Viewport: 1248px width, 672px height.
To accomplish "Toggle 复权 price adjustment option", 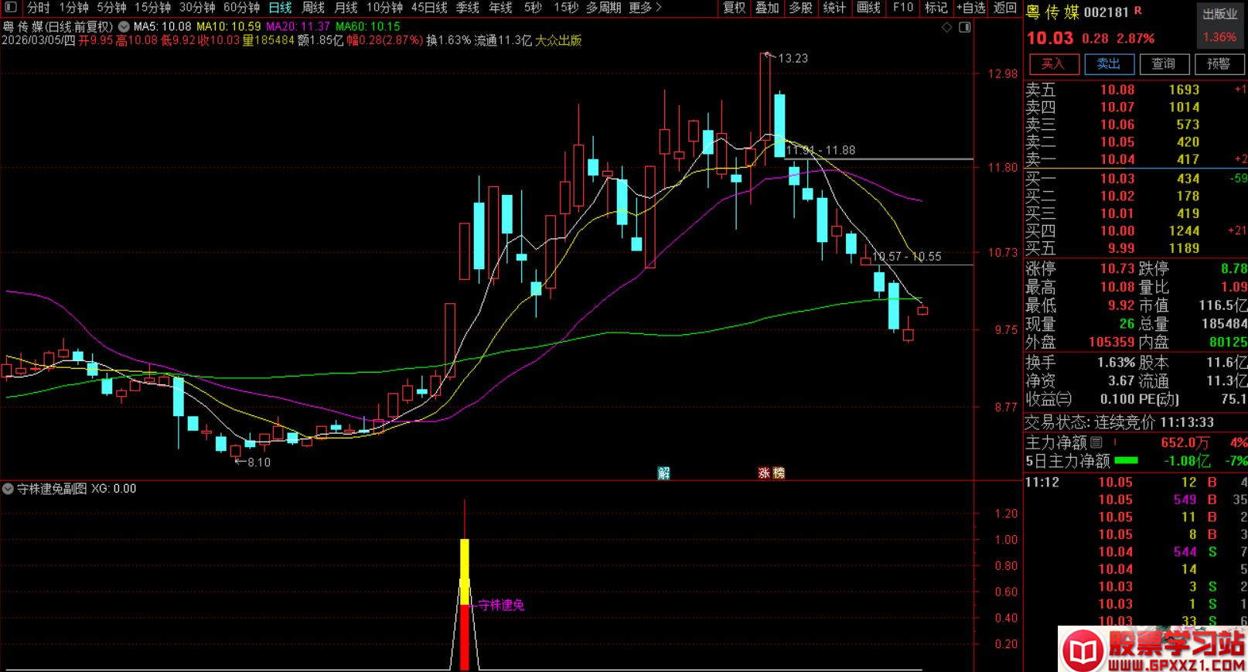I will [734, 8].
